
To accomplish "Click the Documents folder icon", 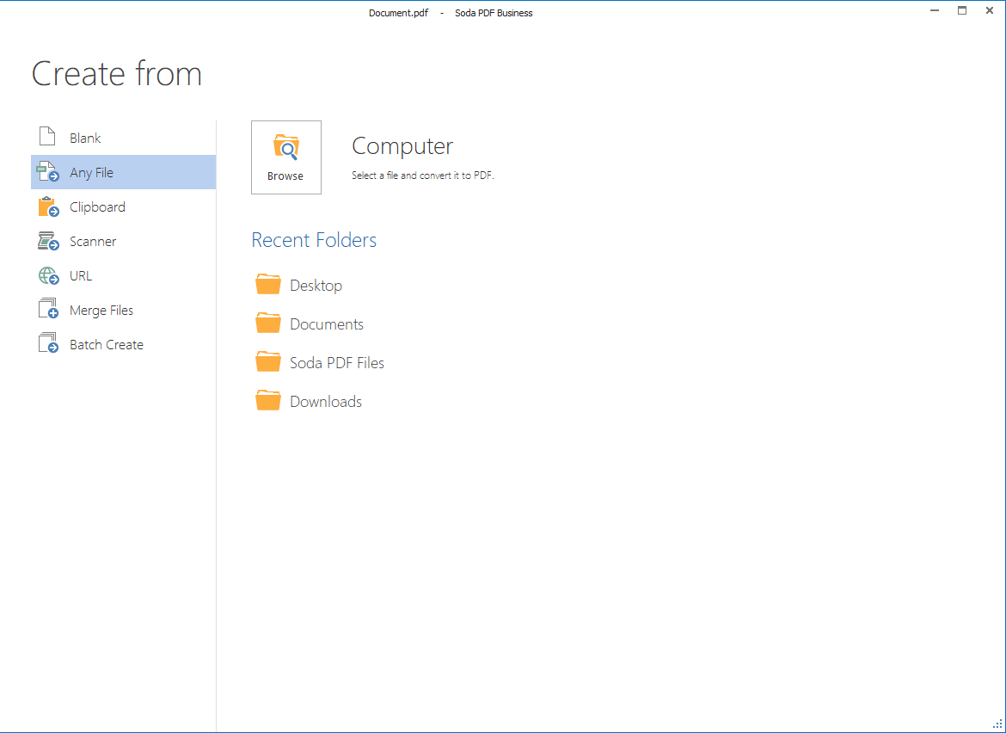I will [268, 323].
